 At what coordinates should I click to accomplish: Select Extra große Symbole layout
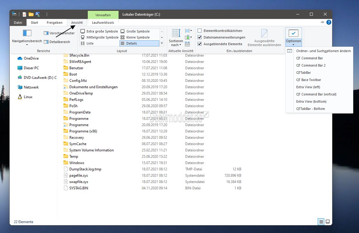point(99,31)
